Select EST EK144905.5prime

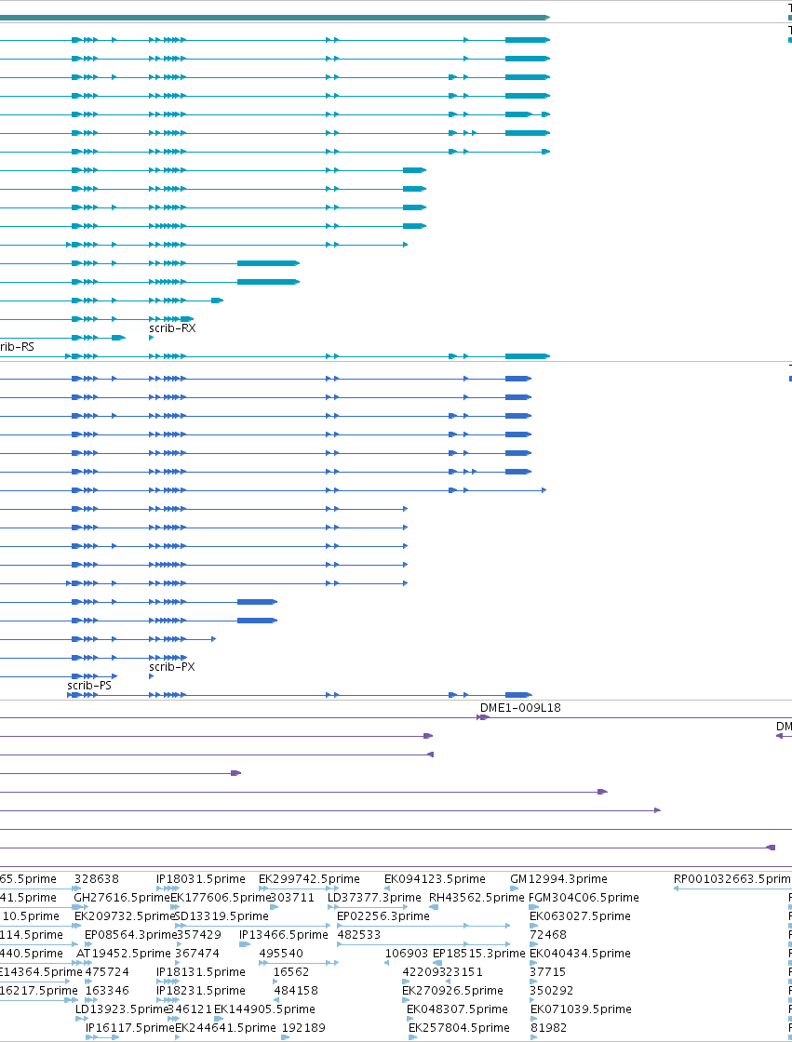tap(264, 1009)
